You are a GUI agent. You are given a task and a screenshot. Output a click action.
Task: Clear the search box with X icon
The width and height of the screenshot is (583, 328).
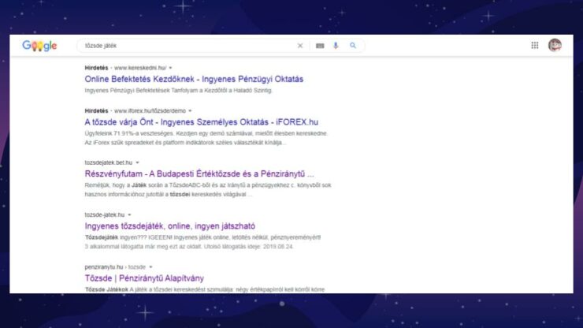300,46
